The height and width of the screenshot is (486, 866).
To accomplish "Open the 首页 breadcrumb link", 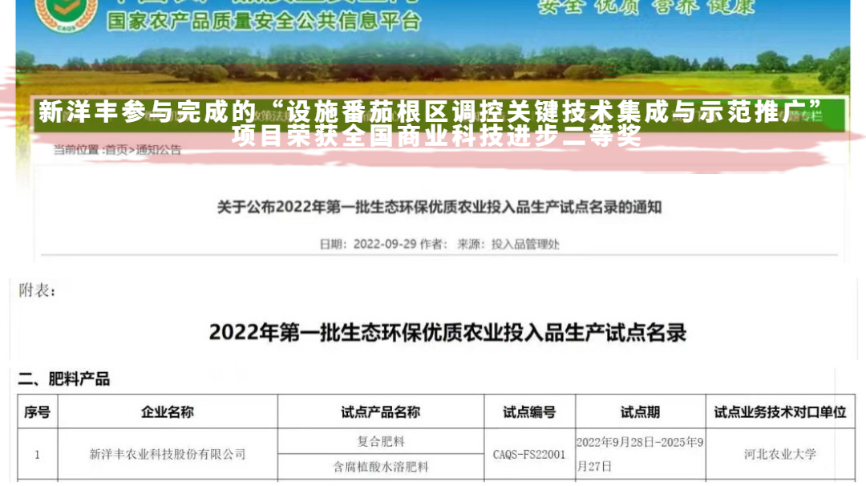I will click(x=116, y=150).
